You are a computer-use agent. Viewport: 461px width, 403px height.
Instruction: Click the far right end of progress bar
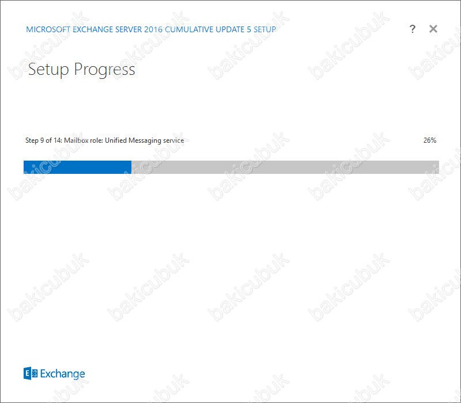click(437, 167)
